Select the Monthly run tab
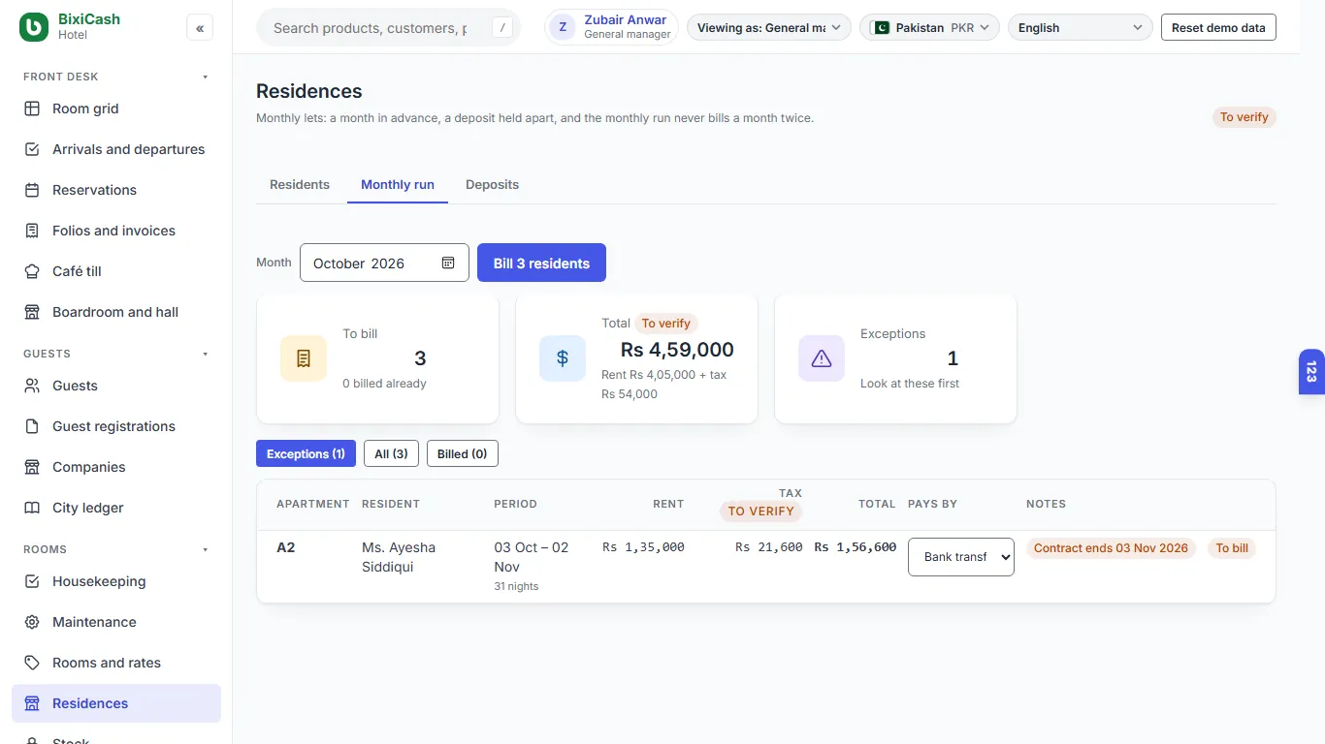Image resolution: width=1325 pixels, height=744 pixels. (398, 184)
